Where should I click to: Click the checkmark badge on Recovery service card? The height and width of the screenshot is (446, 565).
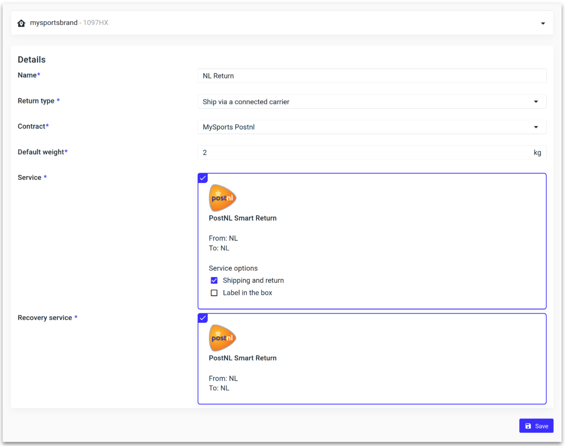[x=203, y=318]
